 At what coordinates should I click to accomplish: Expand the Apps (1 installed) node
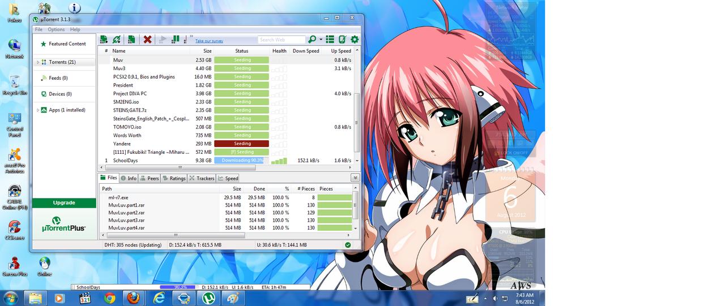tap(38, 110)
